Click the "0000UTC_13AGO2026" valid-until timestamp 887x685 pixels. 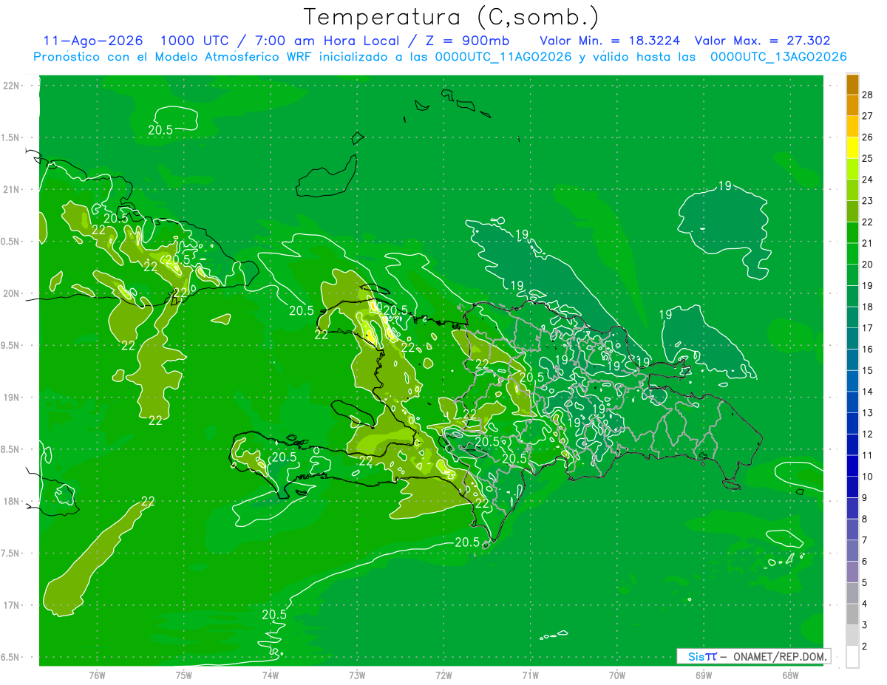(778, 57)
